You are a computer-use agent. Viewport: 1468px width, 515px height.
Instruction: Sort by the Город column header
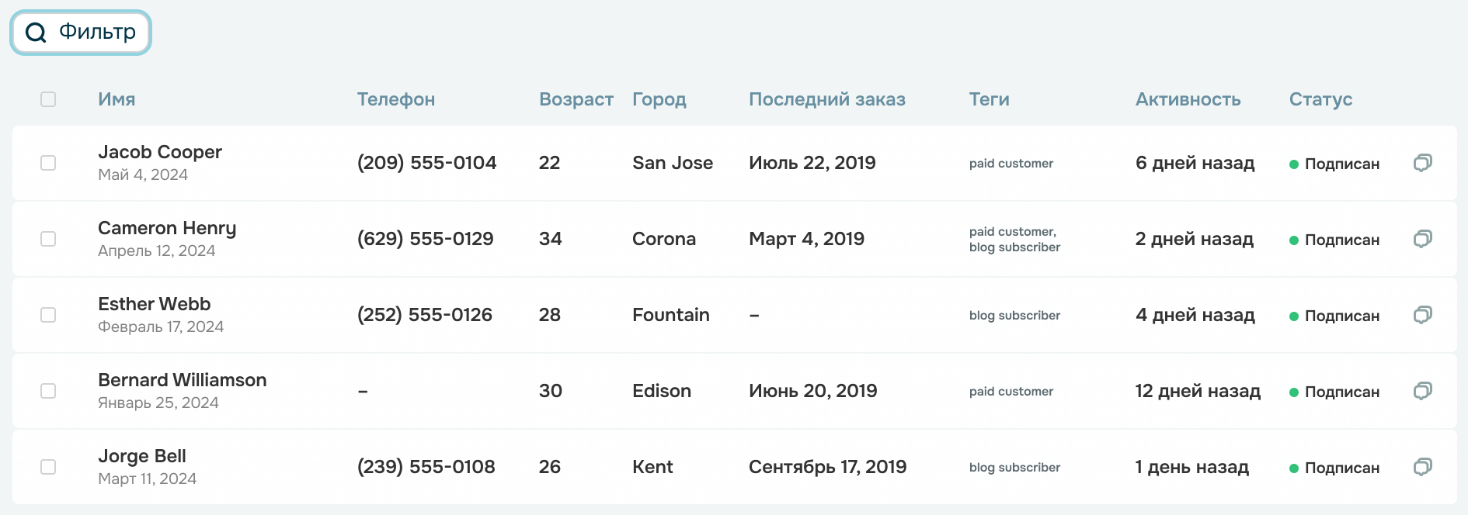tap(659, 100)
